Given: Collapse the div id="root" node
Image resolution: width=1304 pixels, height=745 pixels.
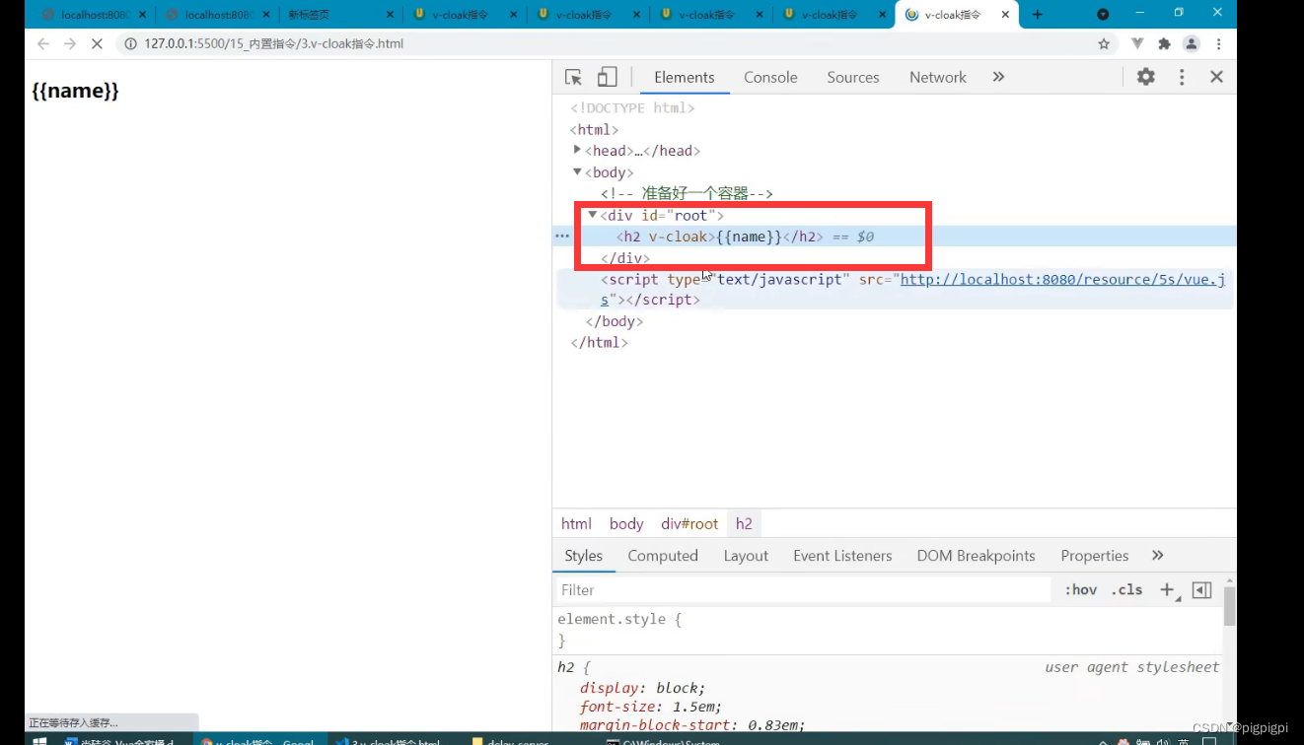Looking at the screenshot, I should pyautogui.click(x=593, y=215).
